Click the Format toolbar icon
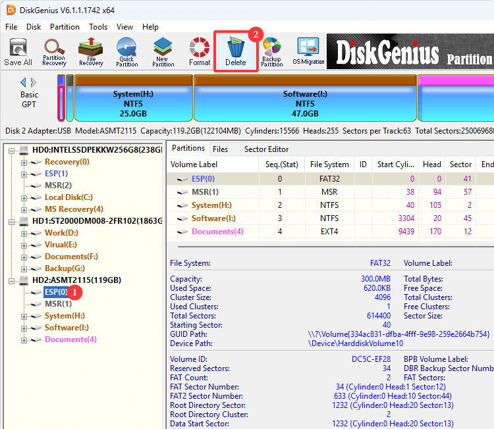 click(200, 52)
